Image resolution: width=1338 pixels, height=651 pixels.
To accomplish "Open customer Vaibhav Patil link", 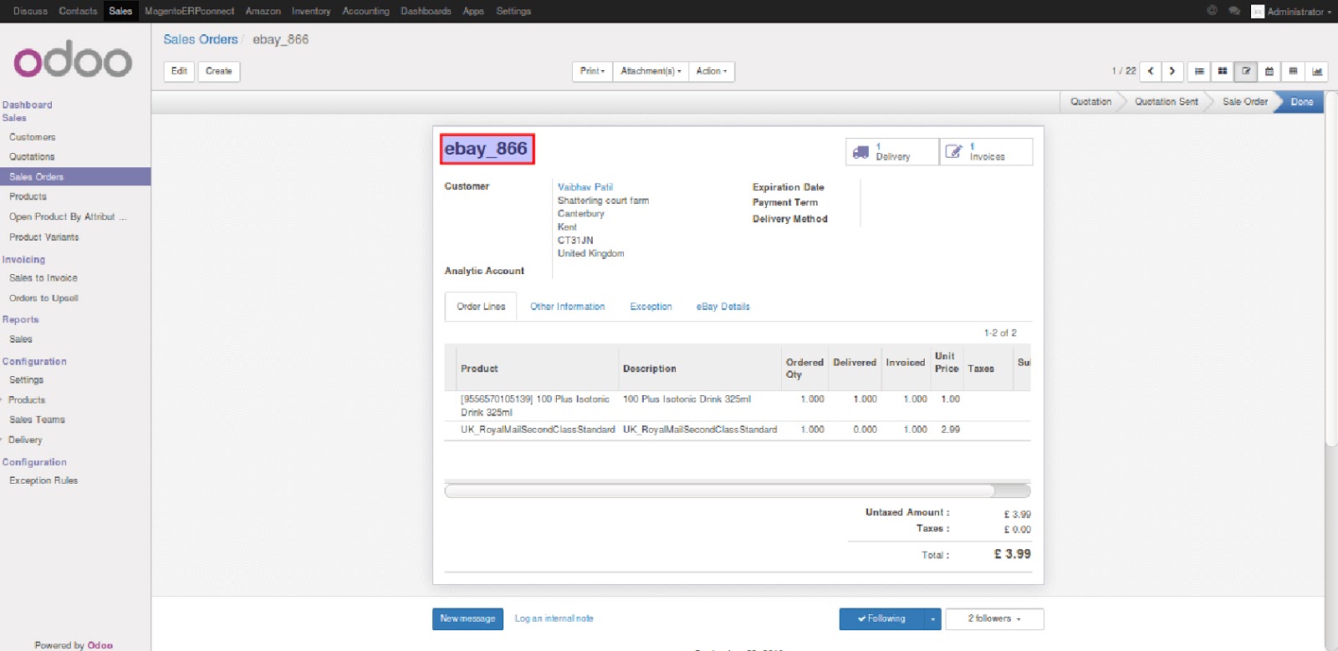I will [585, 187].
